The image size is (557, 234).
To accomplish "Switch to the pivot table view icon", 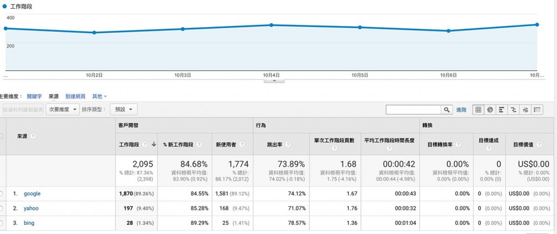I will (537, 110).
